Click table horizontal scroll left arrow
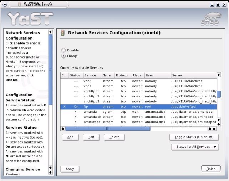Viewport: 229px width, 181px height. coord(63,129)
